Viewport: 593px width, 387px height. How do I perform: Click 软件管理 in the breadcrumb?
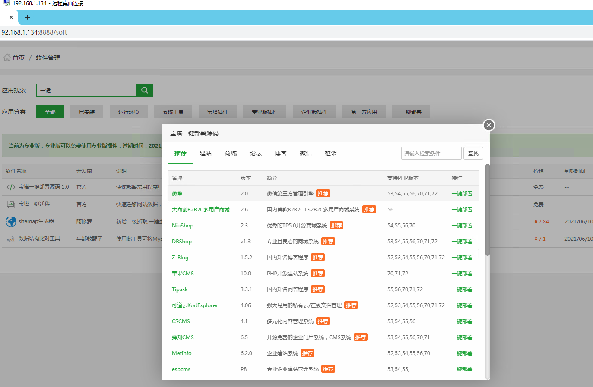[48, 58]
